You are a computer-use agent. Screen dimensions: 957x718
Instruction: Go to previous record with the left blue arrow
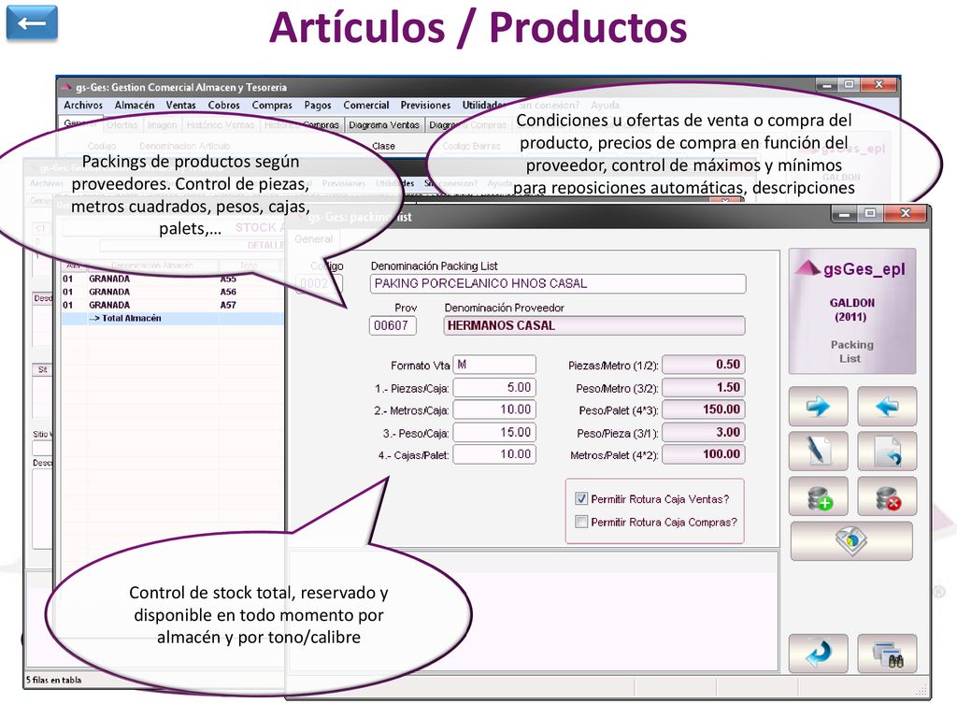(887, 406)
